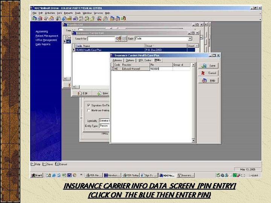Click the Pin field for provider Eduard Mansell
The height and width of the screenshot is (203, 271).
161,69
